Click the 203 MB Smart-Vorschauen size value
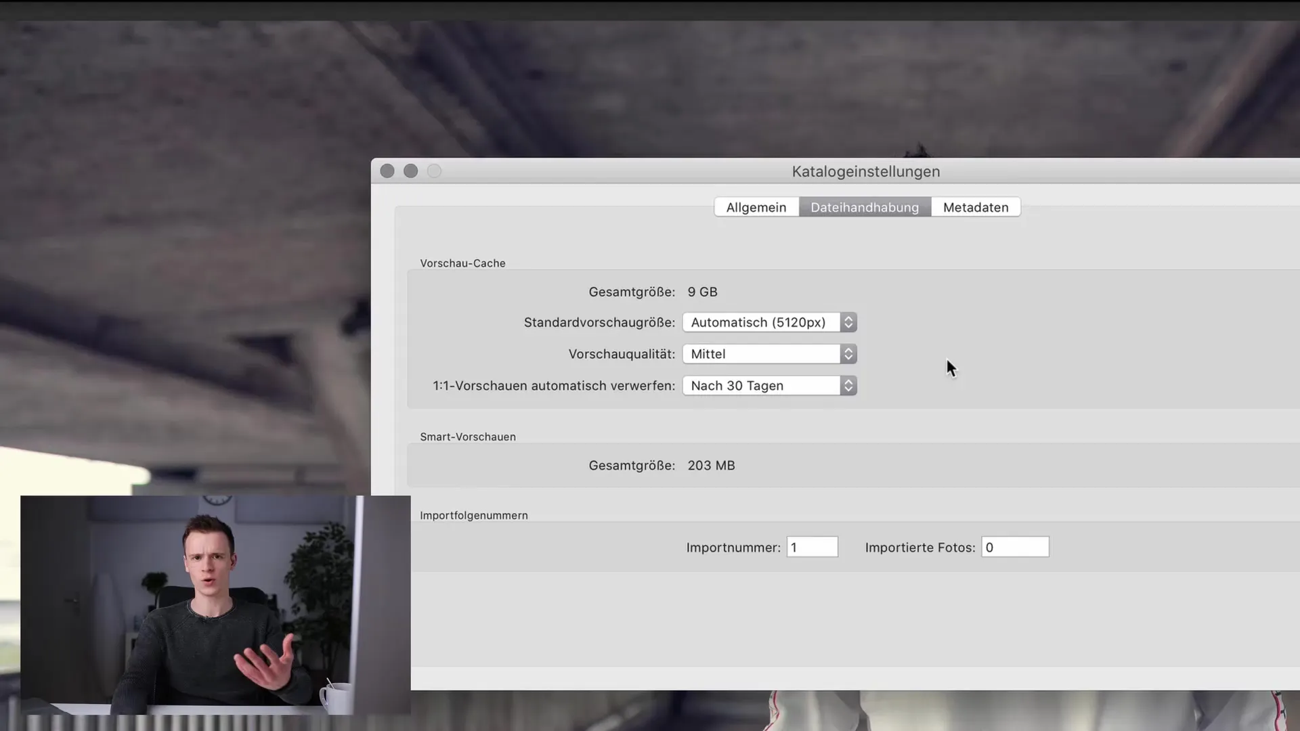The height and width of the screenshot is (731, 1300). click(711, 466)
